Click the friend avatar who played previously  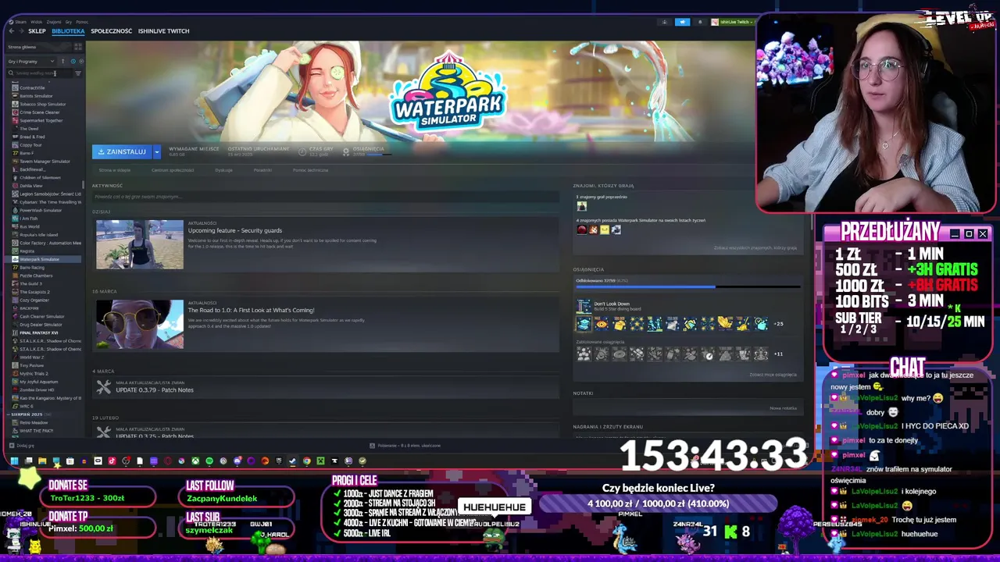point(581,207)
